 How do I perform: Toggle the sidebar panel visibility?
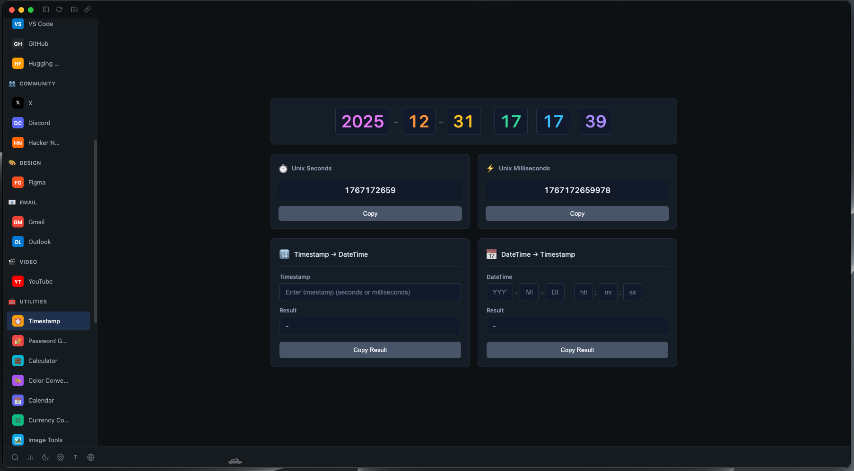[46, 9]
